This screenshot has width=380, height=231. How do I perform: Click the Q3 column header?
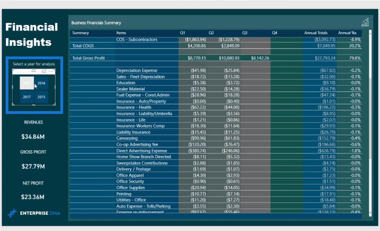point(245,33)
